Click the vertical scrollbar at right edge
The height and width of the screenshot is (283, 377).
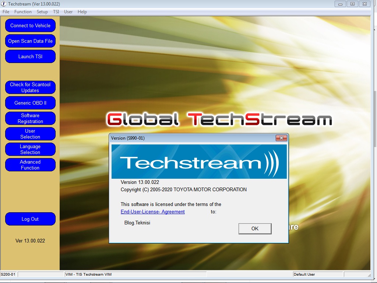tap(375, 119)
